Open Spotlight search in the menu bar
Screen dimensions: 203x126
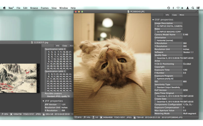tap(193, 8)
